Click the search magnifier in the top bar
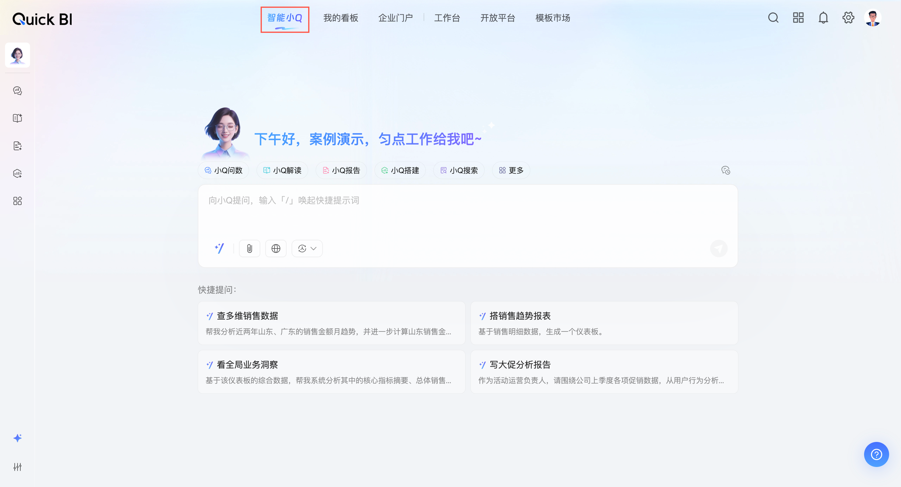Viewport: 901px width, 487px height. click(773, 18)
